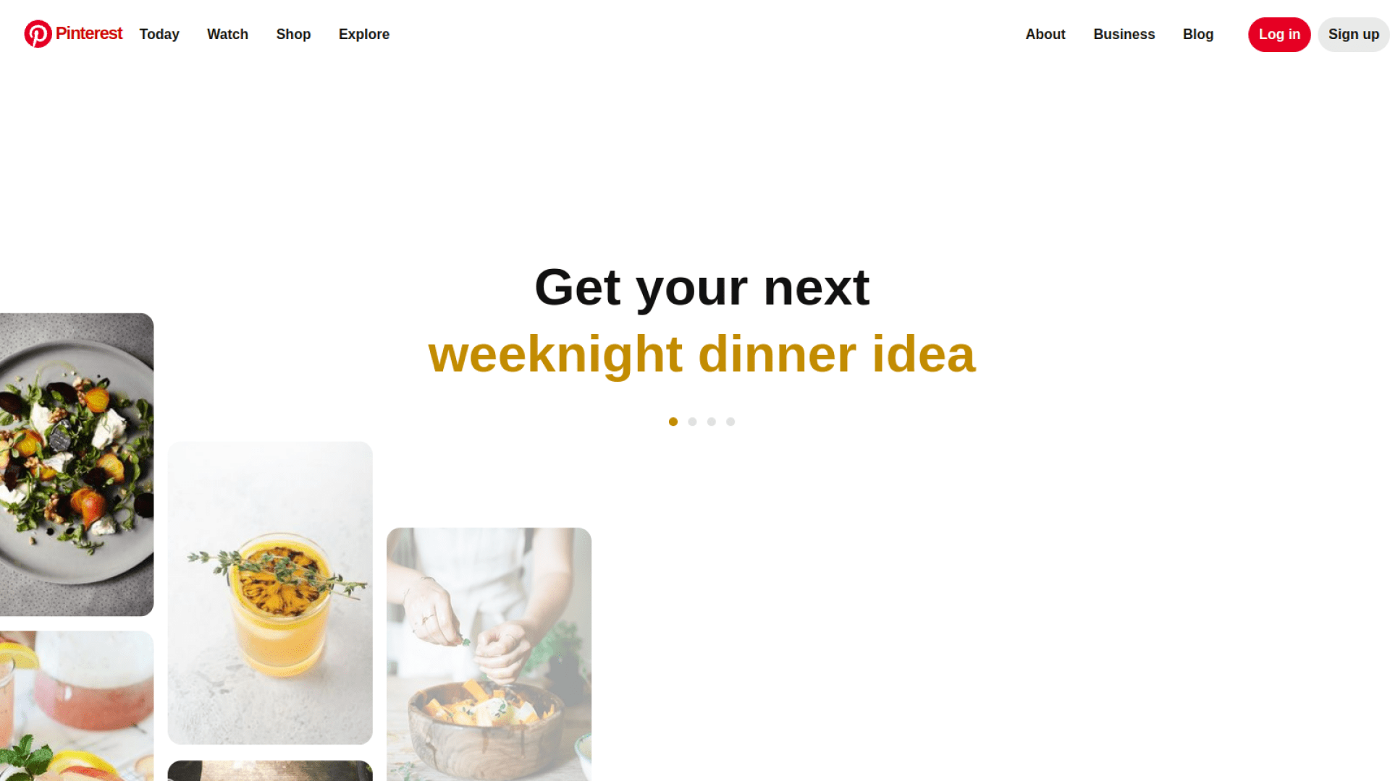1390x781 pixels.
Task: Select the second carousel dot indicator
Action: (x=692, y=422)
